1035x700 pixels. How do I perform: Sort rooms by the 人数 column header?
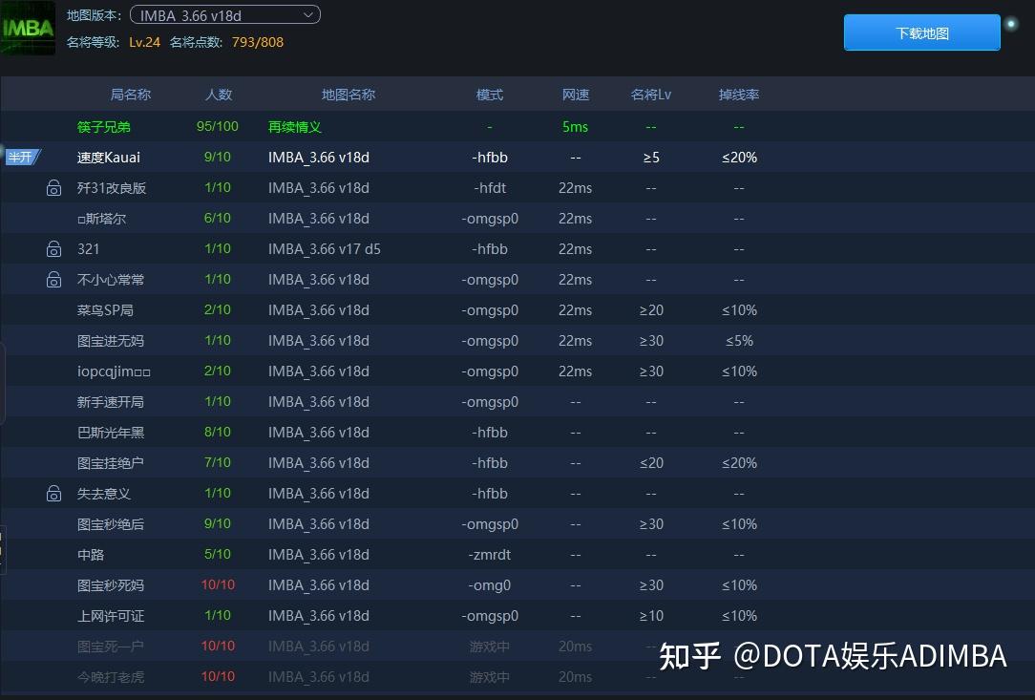[x=218, y=94]
